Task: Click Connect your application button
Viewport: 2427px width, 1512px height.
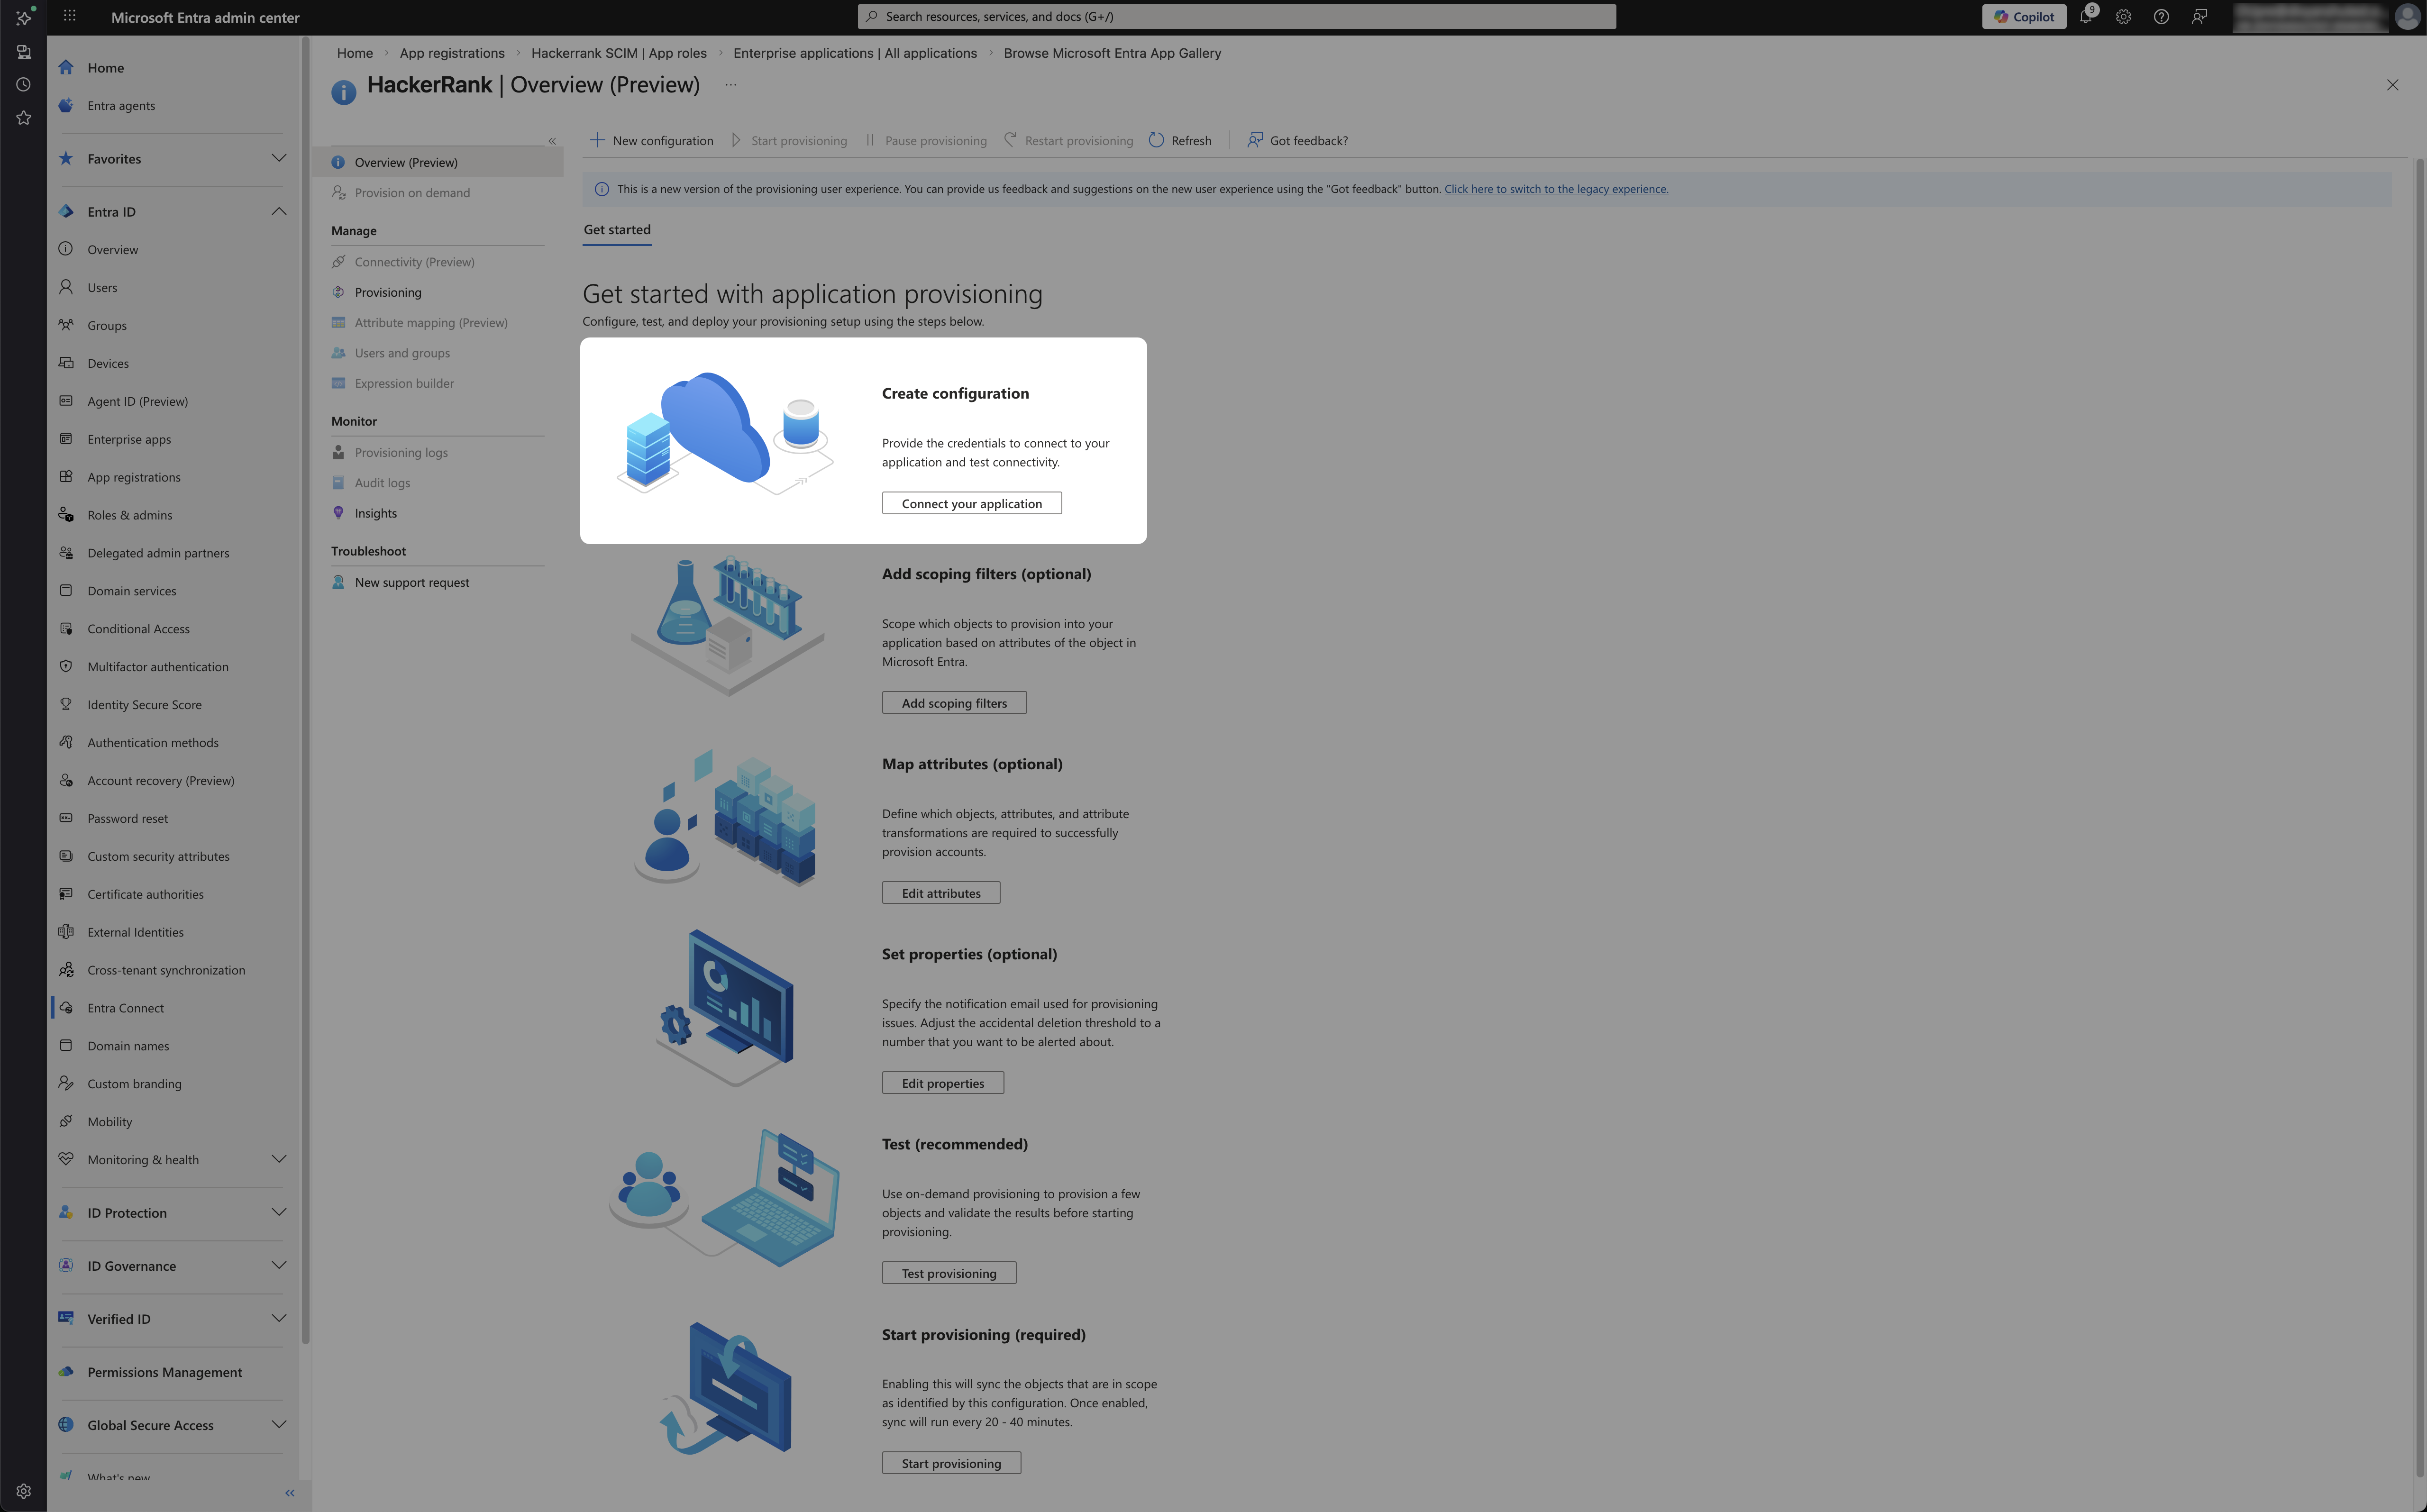Action: tap(972, 503)
